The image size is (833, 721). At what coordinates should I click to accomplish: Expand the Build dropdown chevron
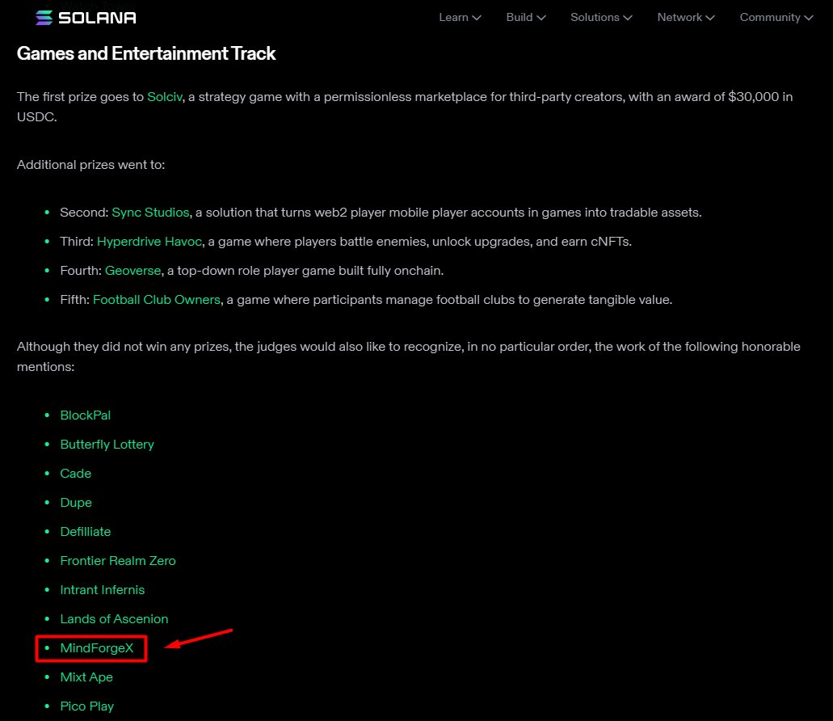[541, 18]
